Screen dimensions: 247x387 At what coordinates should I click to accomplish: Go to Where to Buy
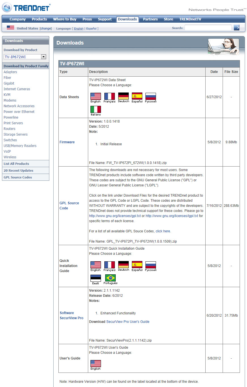(x=65, y=19)
